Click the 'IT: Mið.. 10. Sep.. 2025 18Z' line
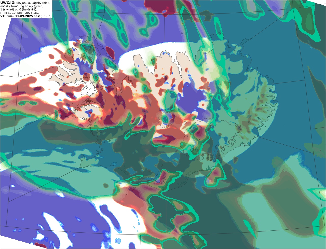This screenshot has height=249, width=326. click(20, 13)
